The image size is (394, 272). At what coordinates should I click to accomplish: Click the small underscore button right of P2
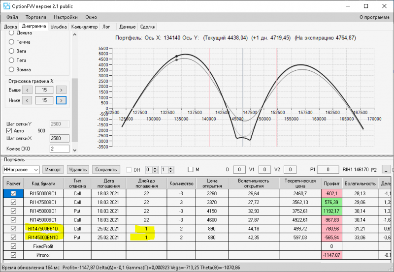(x=385, y=170)
